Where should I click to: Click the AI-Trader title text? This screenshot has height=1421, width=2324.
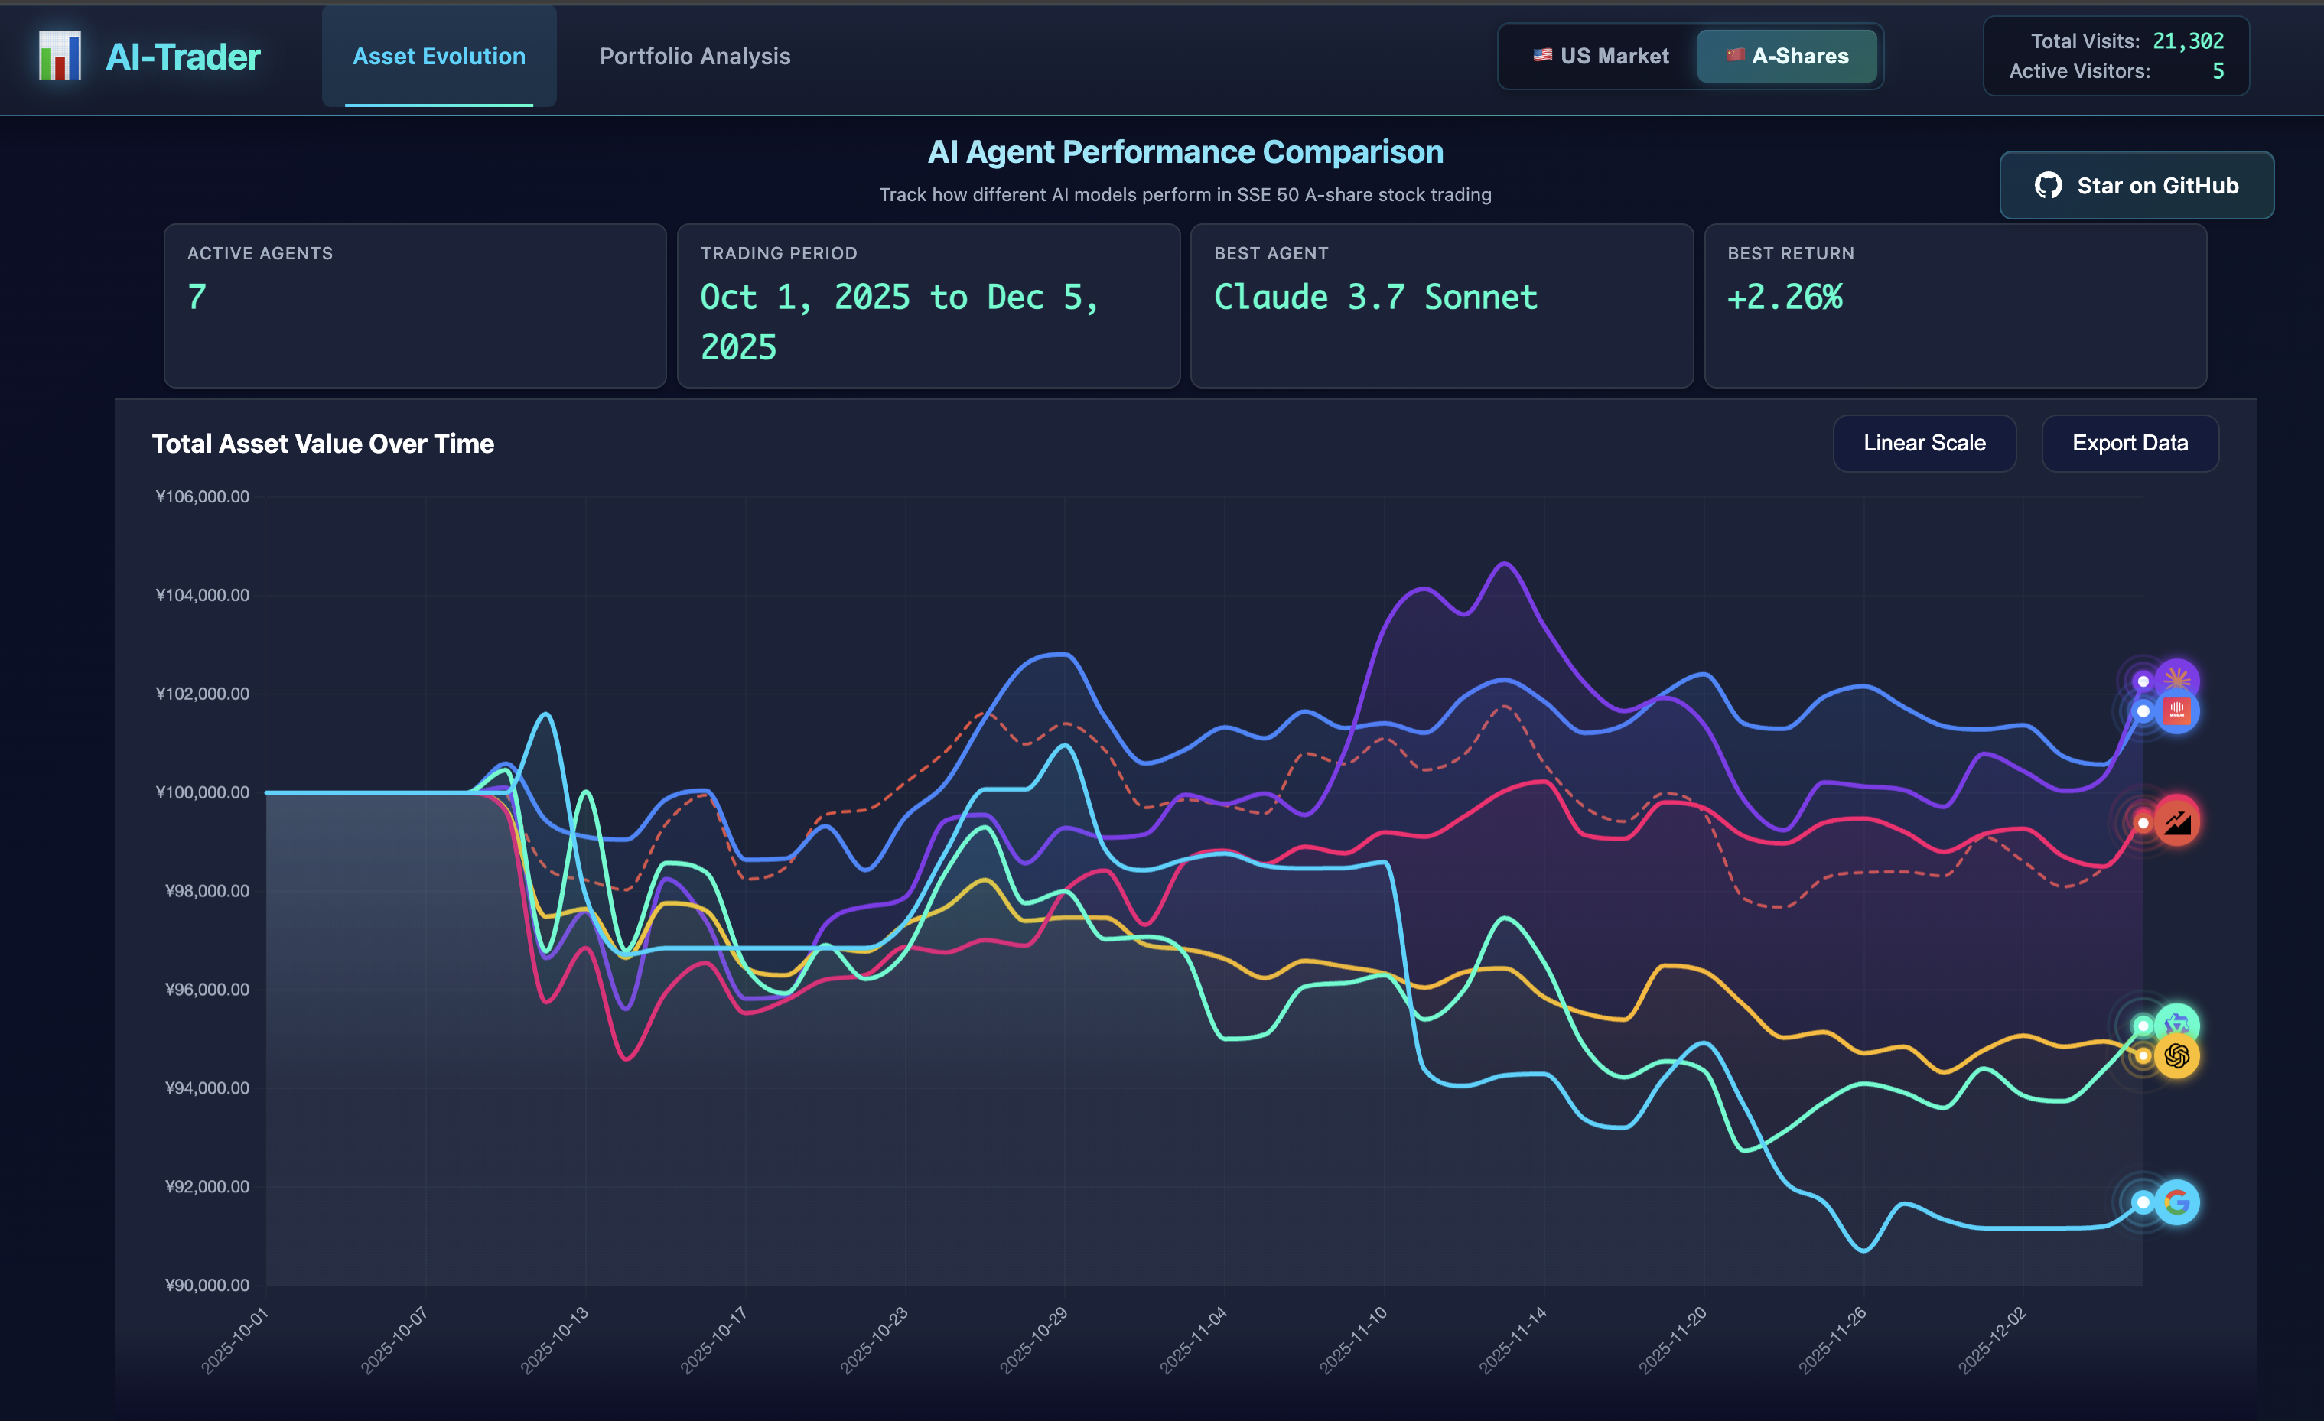pos(183,57)
